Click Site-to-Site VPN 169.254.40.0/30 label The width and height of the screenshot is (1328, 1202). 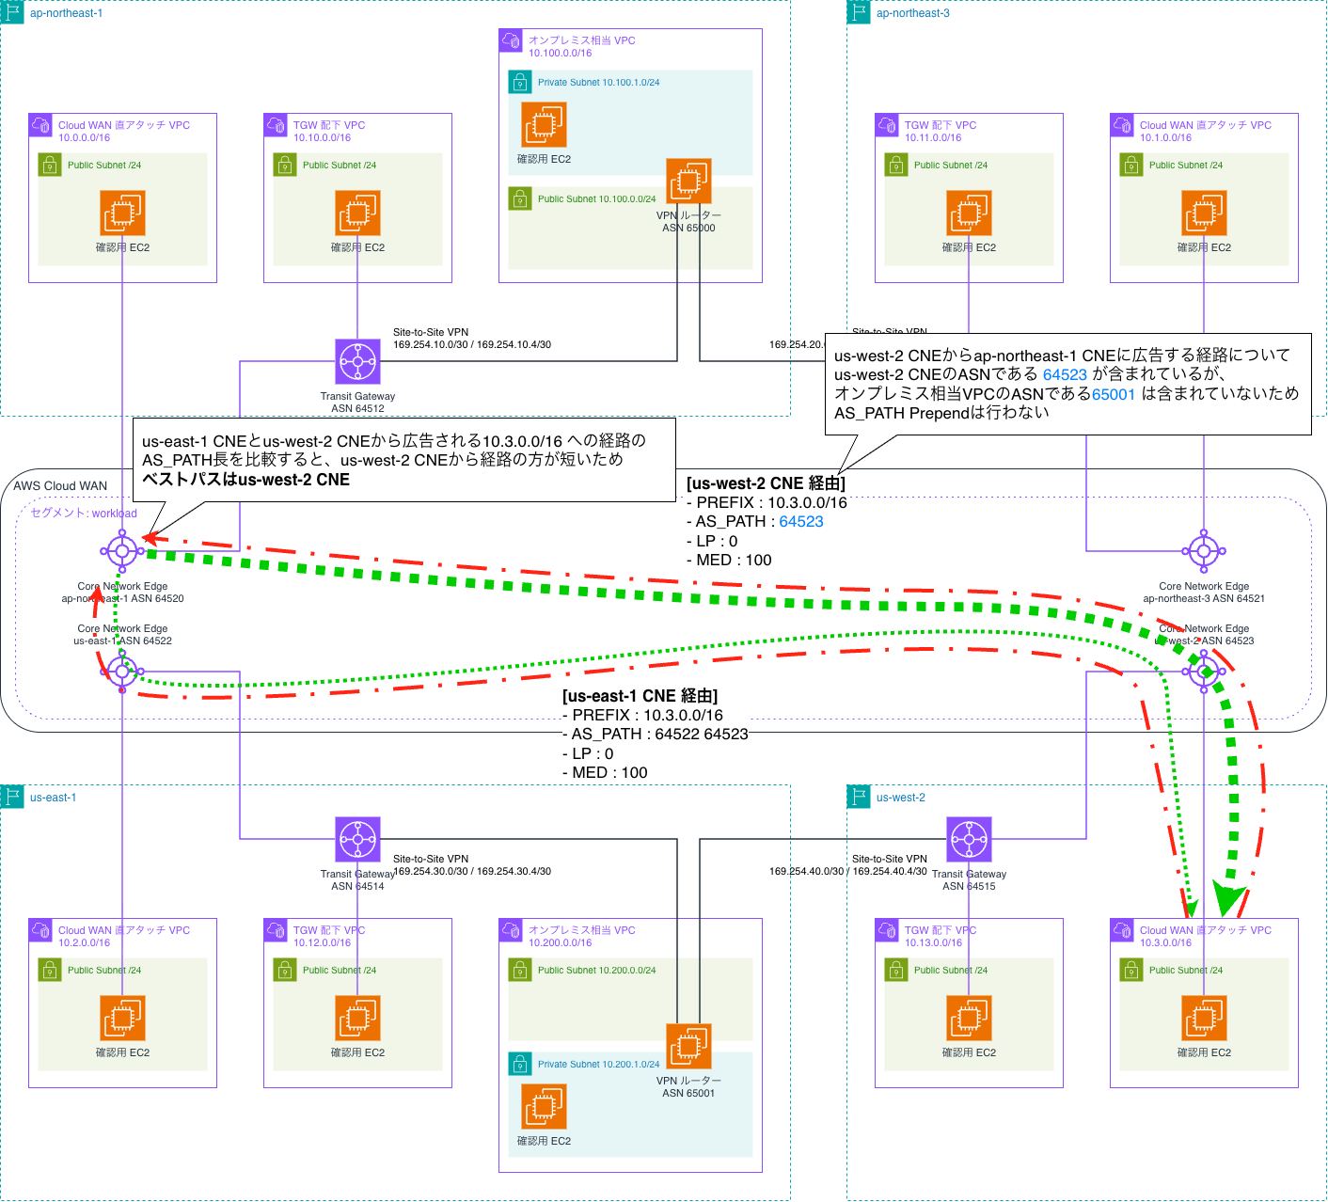click(848, 865)
